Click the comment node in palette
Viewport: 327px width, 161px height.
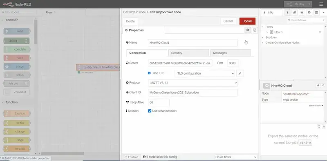point(17,92)
